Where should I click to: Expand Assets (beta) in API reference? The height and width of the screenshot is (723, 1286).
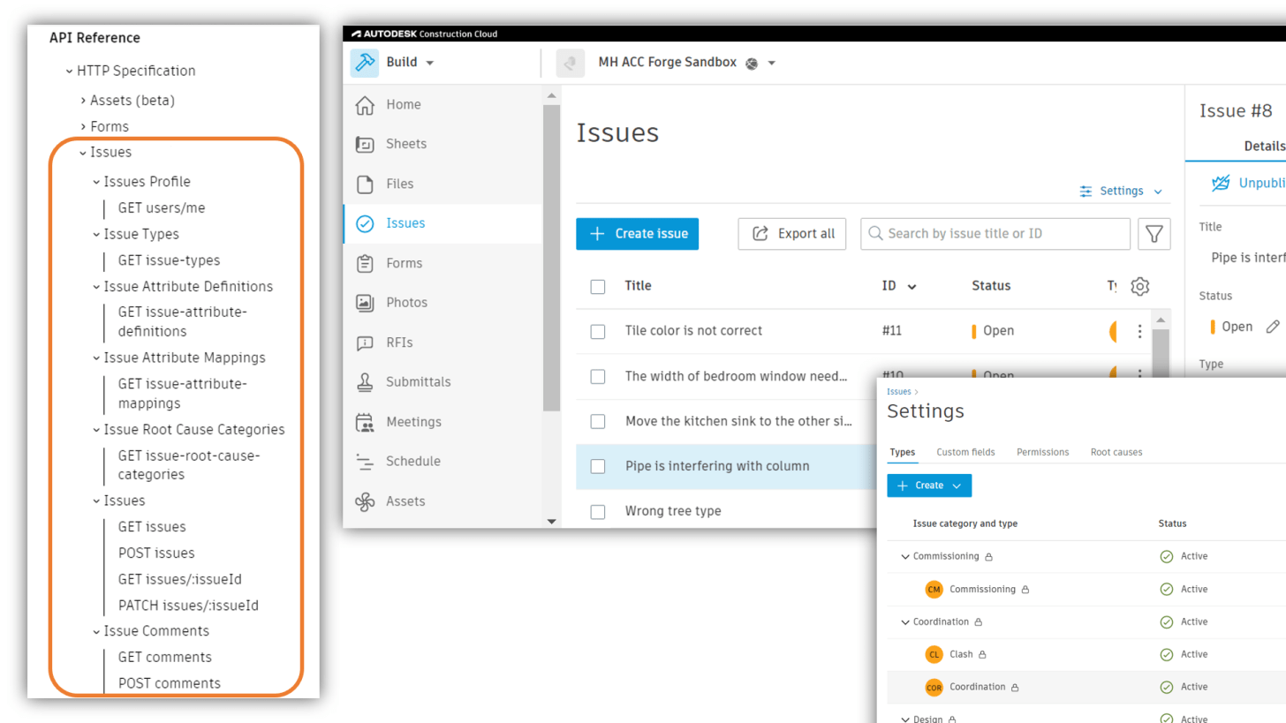83,101
